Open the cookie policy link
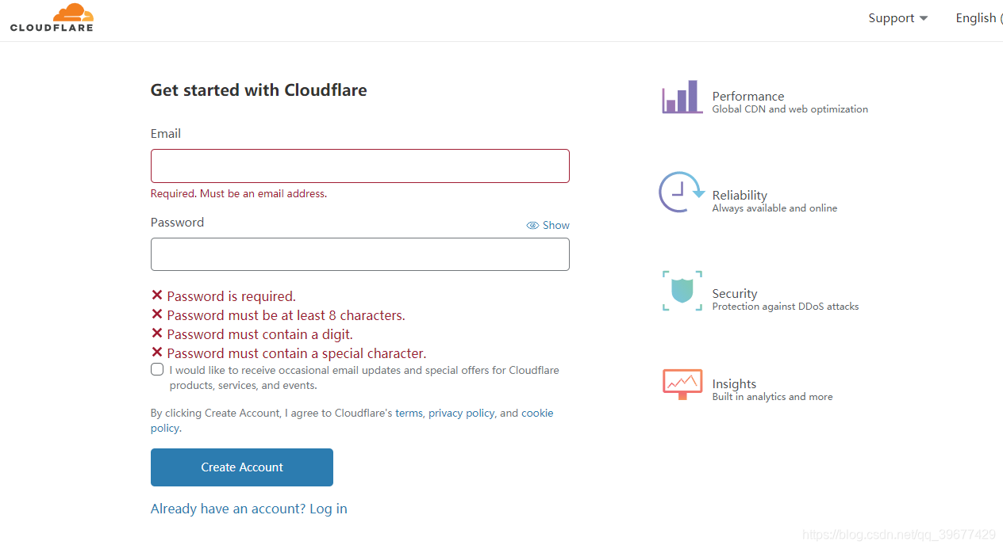 (x=537, y=413)
